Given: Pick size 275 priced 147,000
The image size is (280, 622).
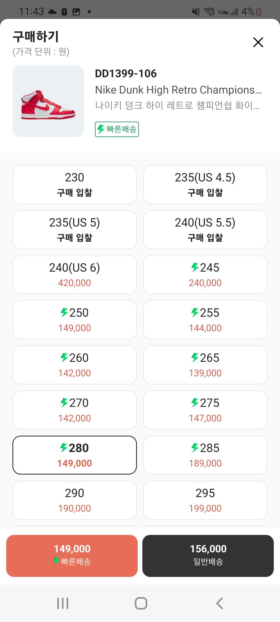Looking at the screenshot, I should pos(205,410).
